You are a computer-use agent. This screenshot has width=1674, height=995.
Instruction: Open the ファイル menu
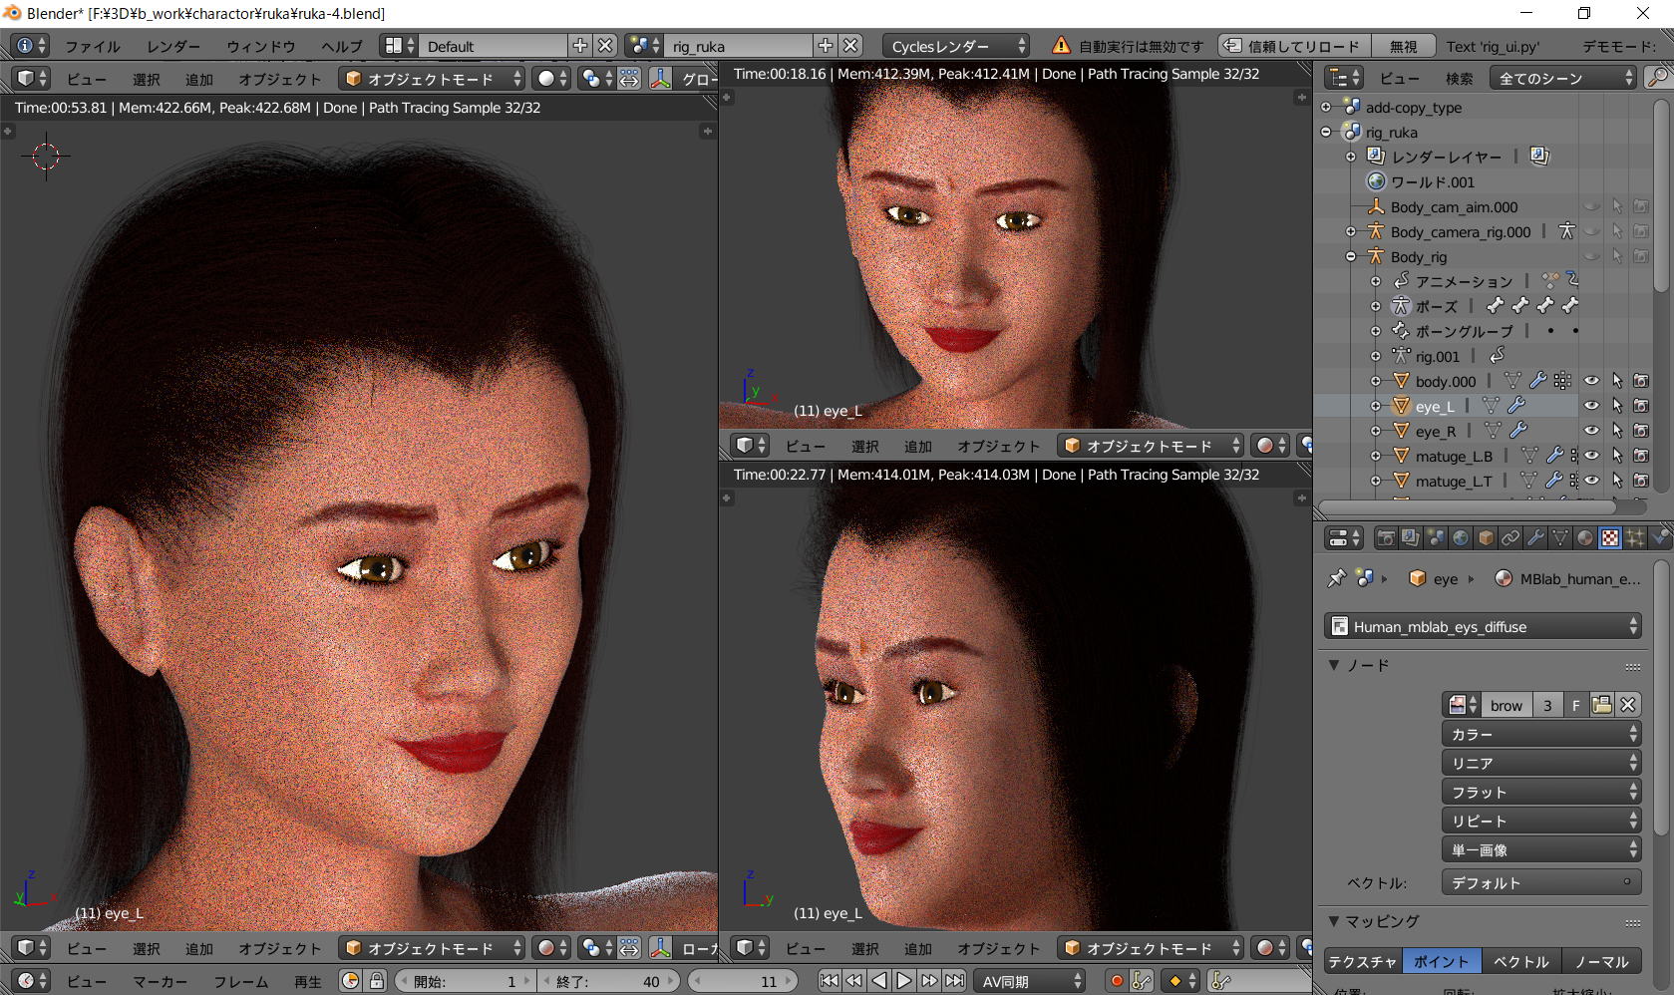(92, 46)
